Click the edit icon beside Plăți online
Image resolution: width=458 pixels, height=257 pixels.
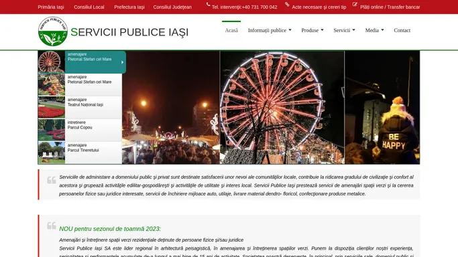pyautogui.click(x=355, y=5)
